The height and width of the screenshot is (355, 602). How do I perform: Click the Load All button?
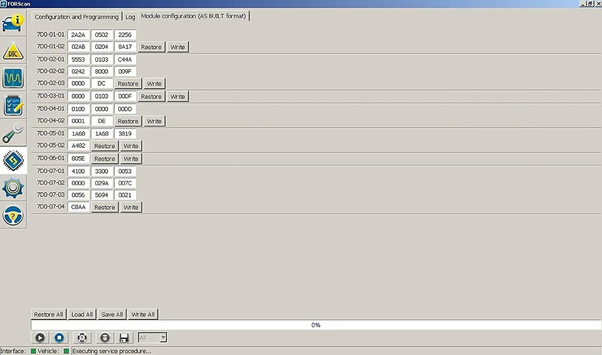click(x=82, y=314)
